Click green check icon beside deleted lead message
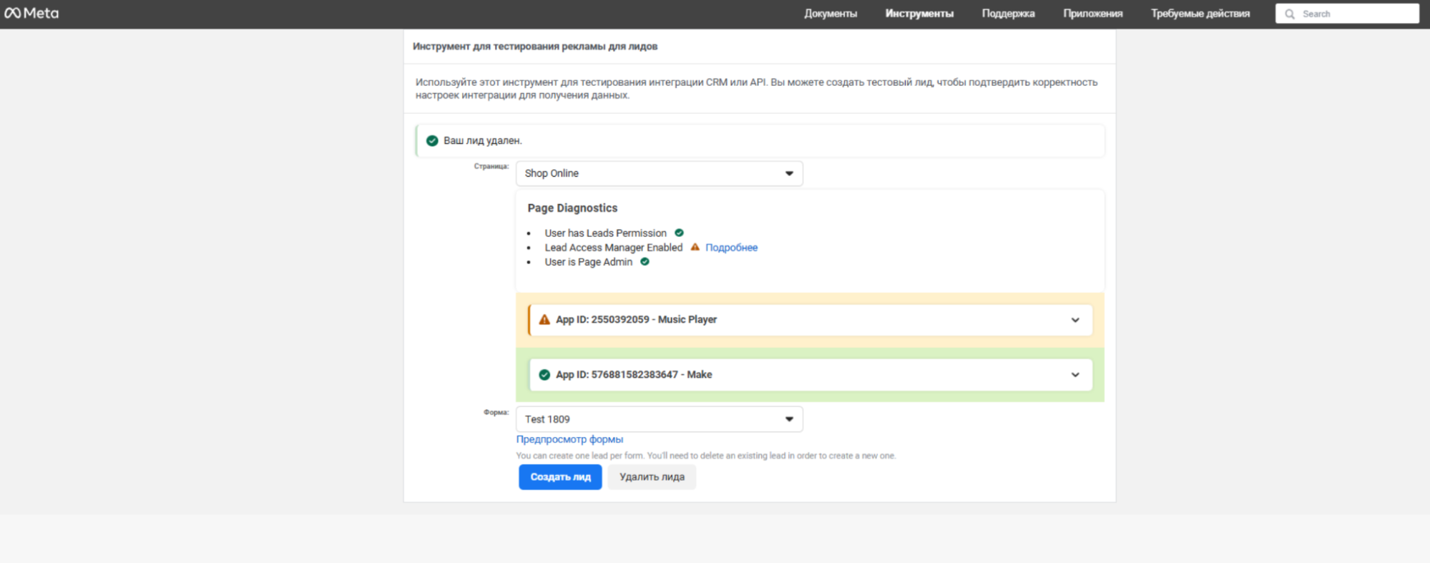 (x=432, y=141)
